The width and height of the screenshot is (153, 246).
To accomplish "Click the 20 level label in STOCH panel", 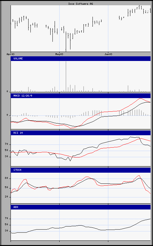I will [7, 197].
